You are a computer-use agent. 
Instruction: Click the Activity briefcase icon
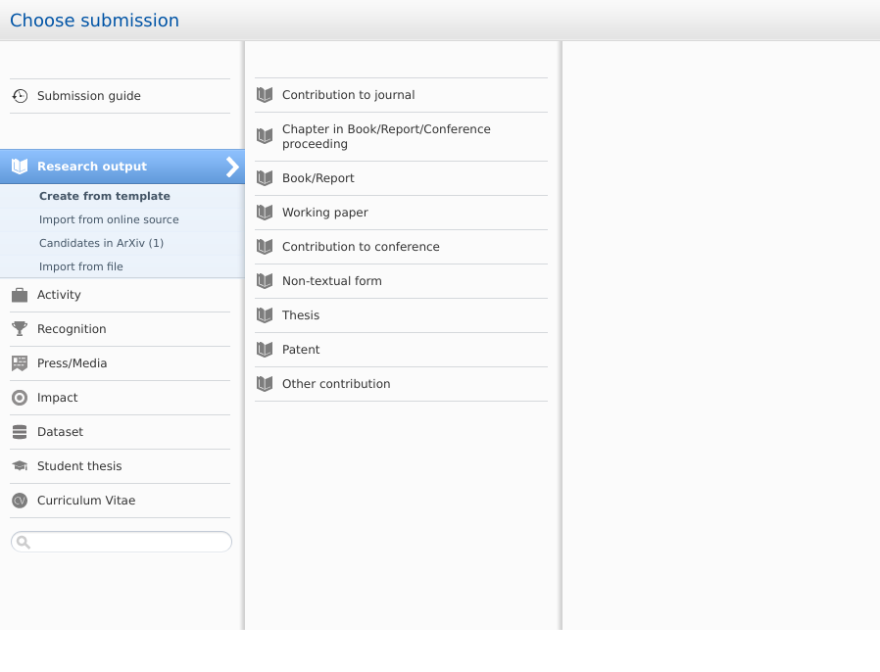click(x=20, y=295)
